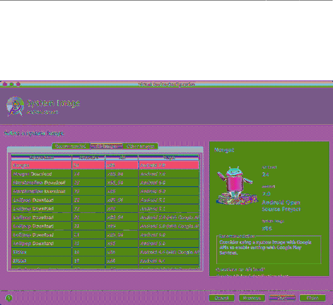Switch to the Recommended tab
This screenshot has height=305, width=333.
tap(71, 146)
